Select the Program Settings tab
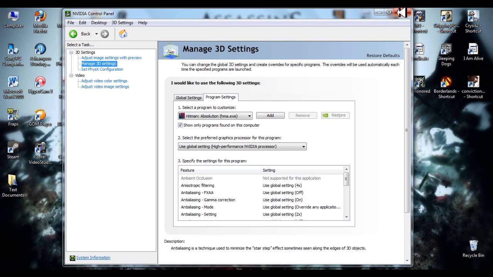493x277 pixels. click(x=221, y=97)
